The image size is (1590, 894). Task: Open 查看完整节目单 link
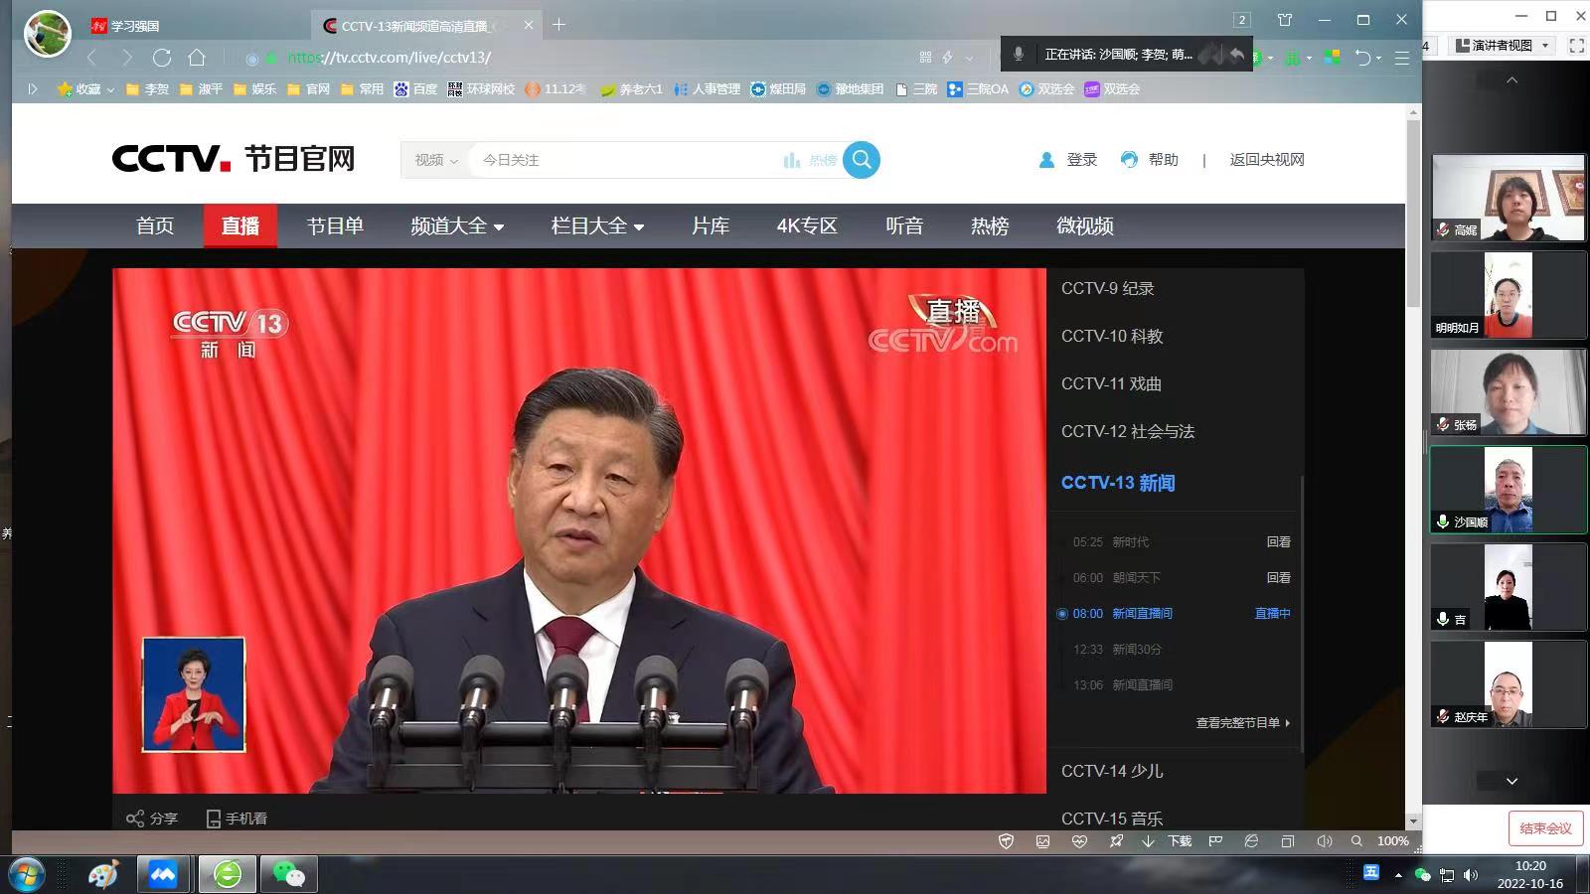1242,723
